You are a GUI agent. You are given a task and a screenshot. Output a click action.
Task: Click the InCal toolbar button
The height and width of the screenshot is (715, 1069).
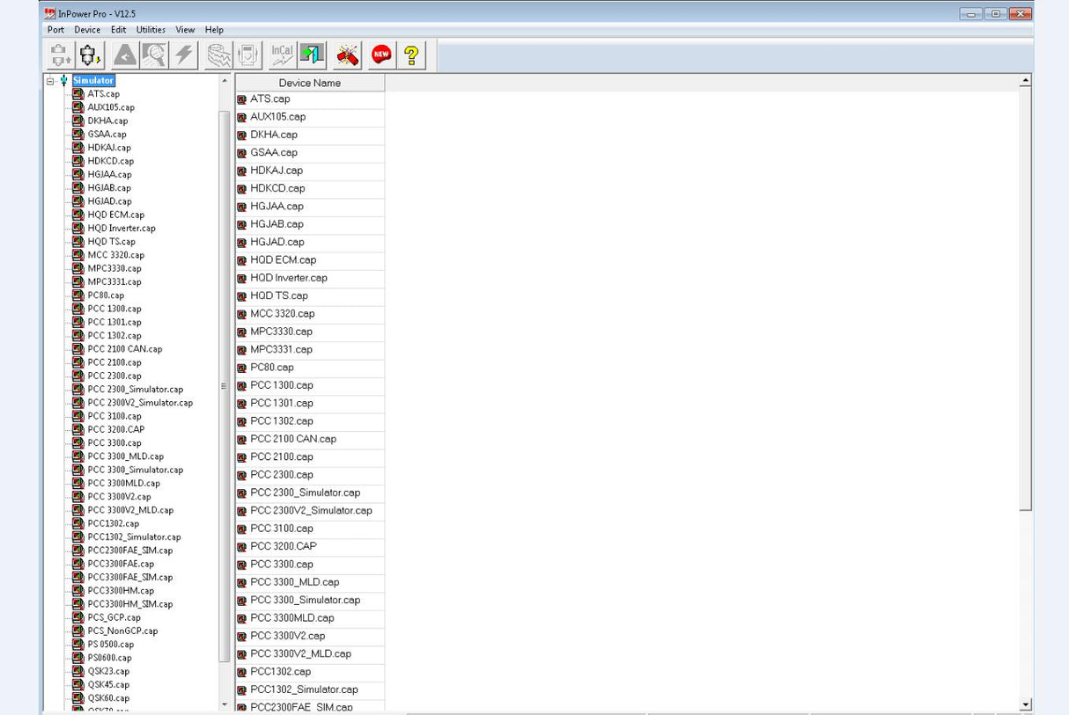(x=282, y=55)
